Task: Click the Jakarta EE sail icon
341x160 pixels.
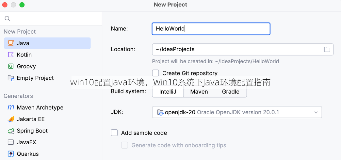Action: [x=11, y=119]
